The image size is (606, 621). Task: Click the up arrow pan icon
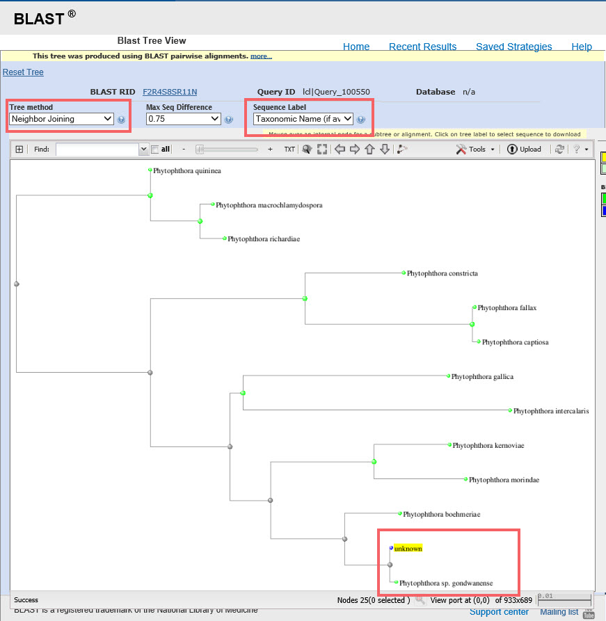point(369,150)
